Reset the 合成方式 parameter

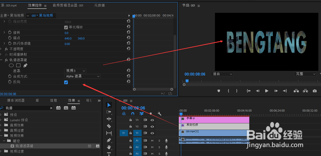(x=129, y=76)
